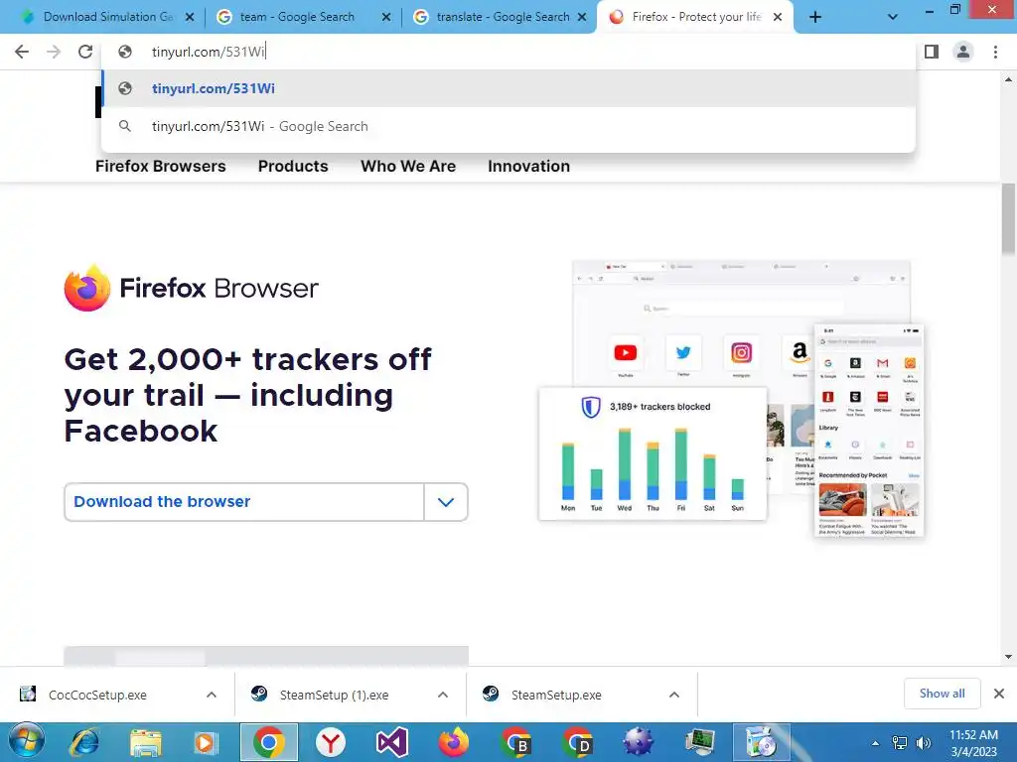Open the media player taskbar icon

click(205, 742)
